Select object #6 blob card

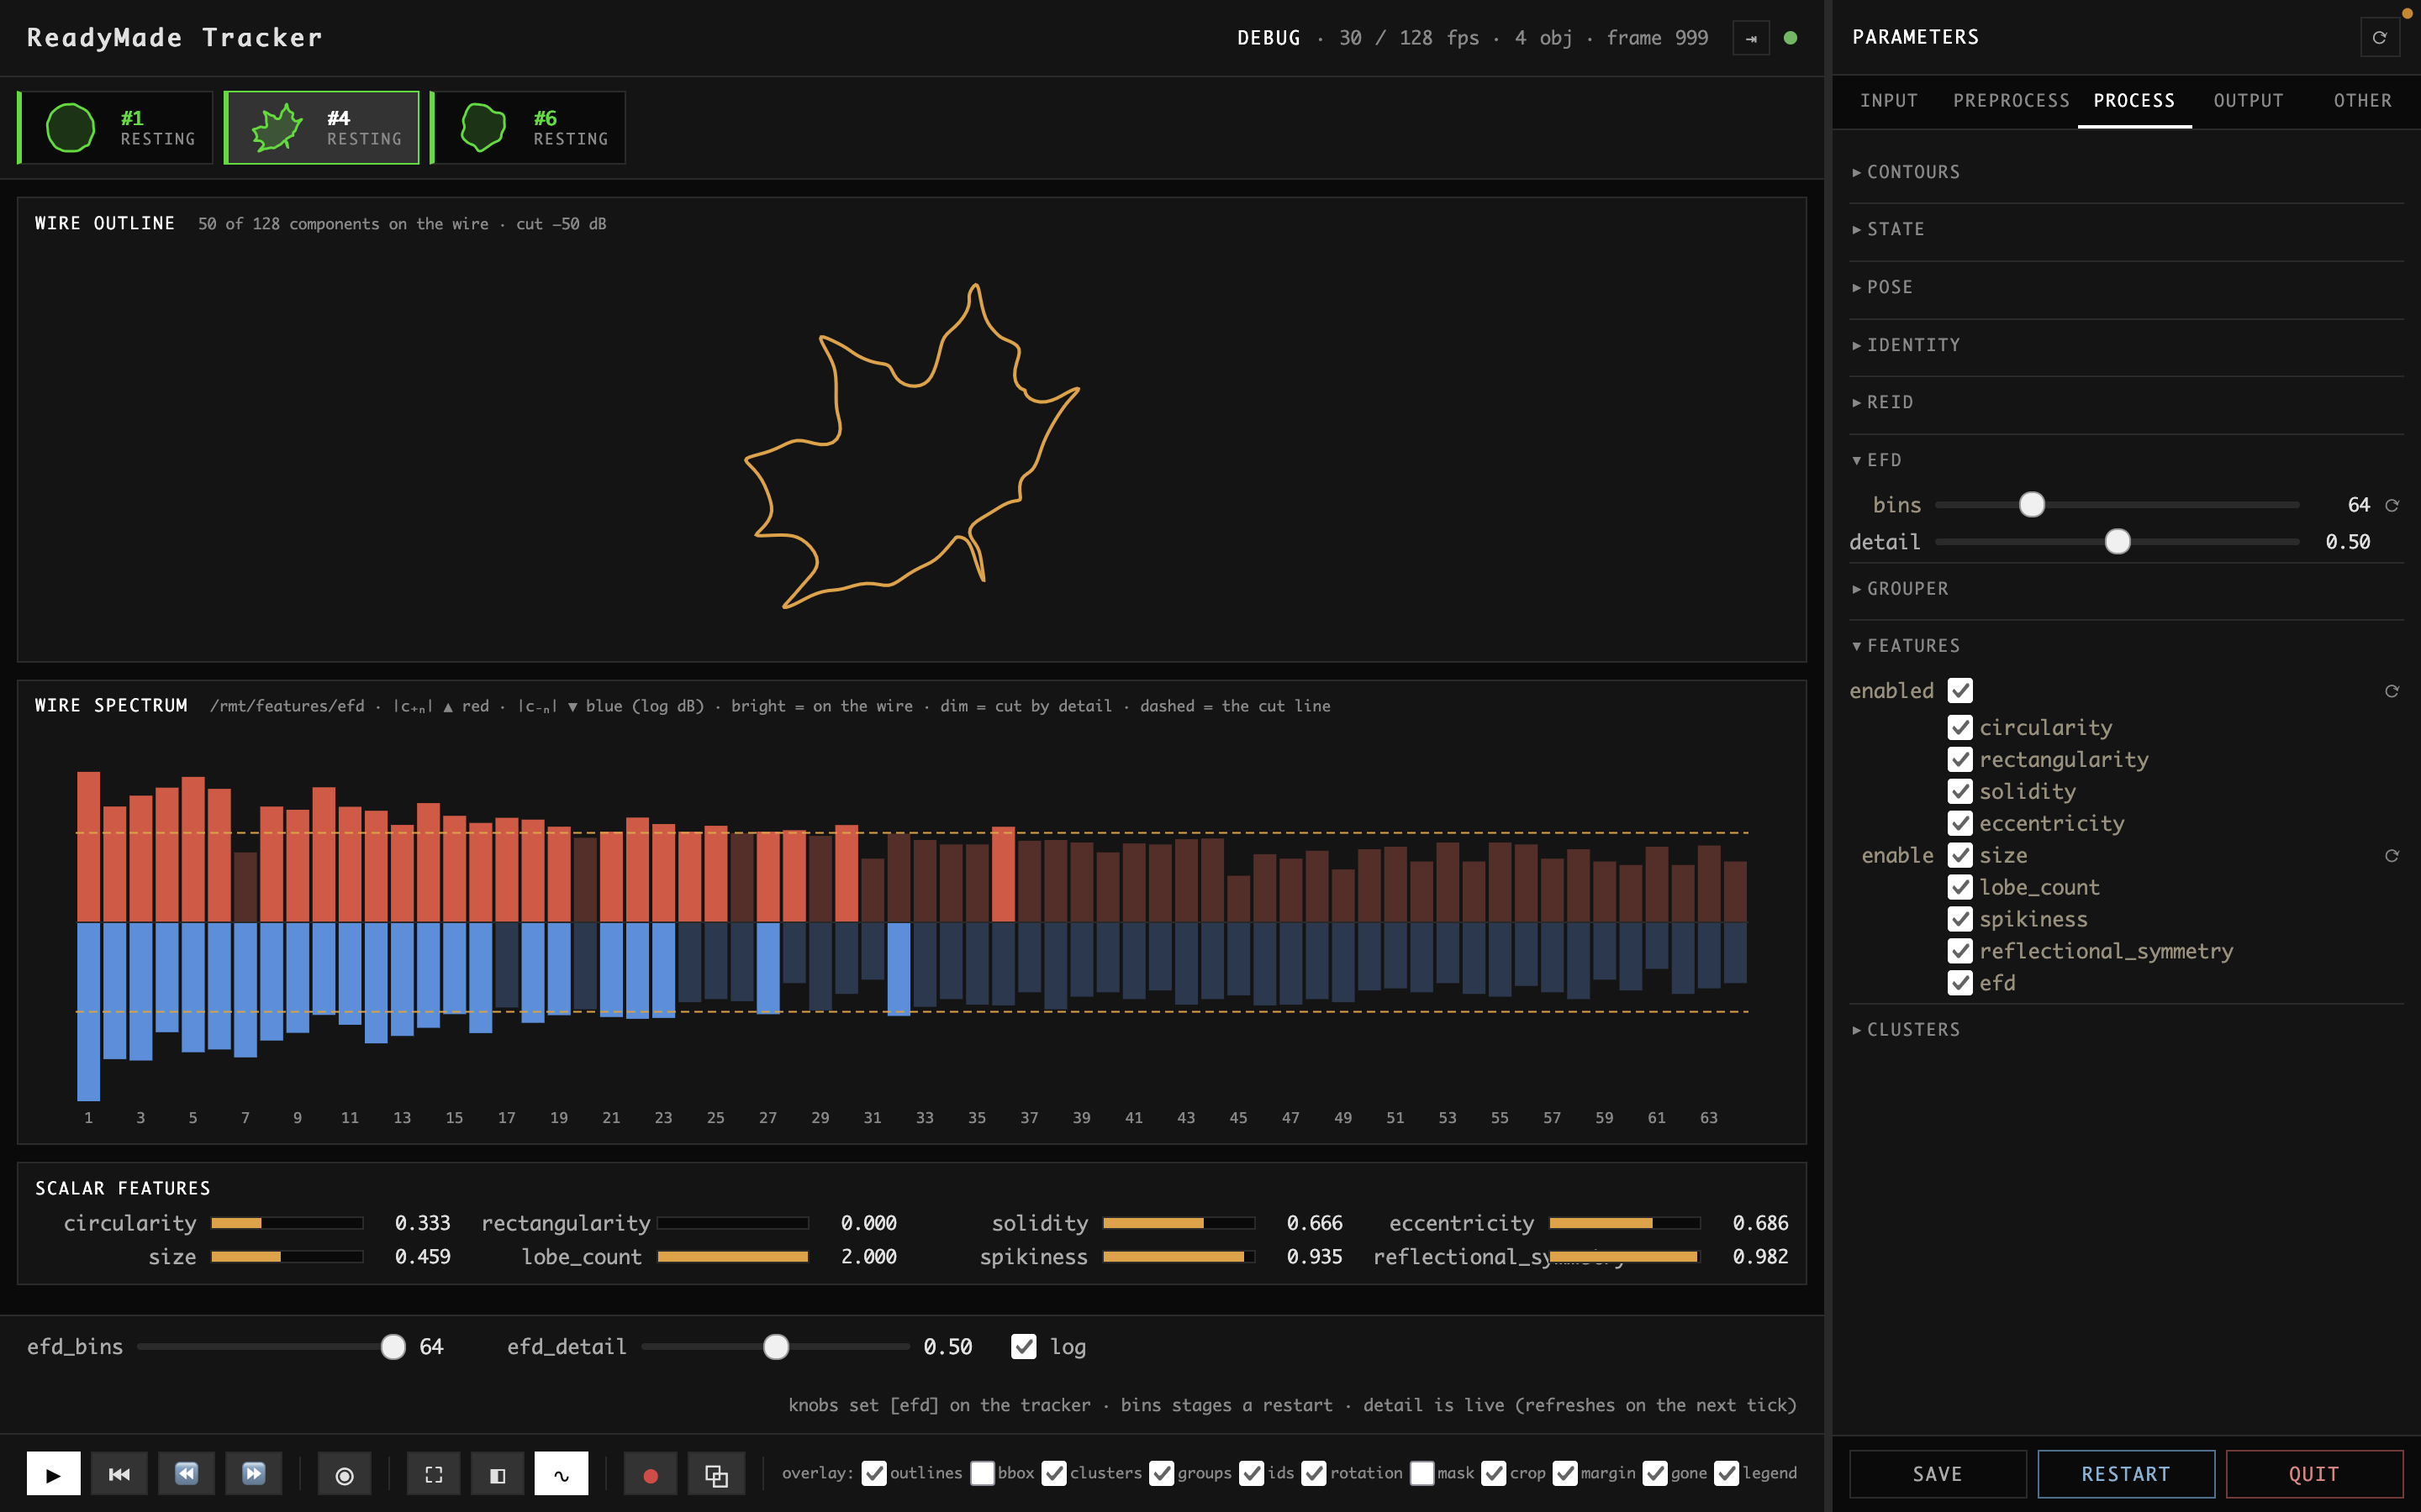click(x=528, y=127)
